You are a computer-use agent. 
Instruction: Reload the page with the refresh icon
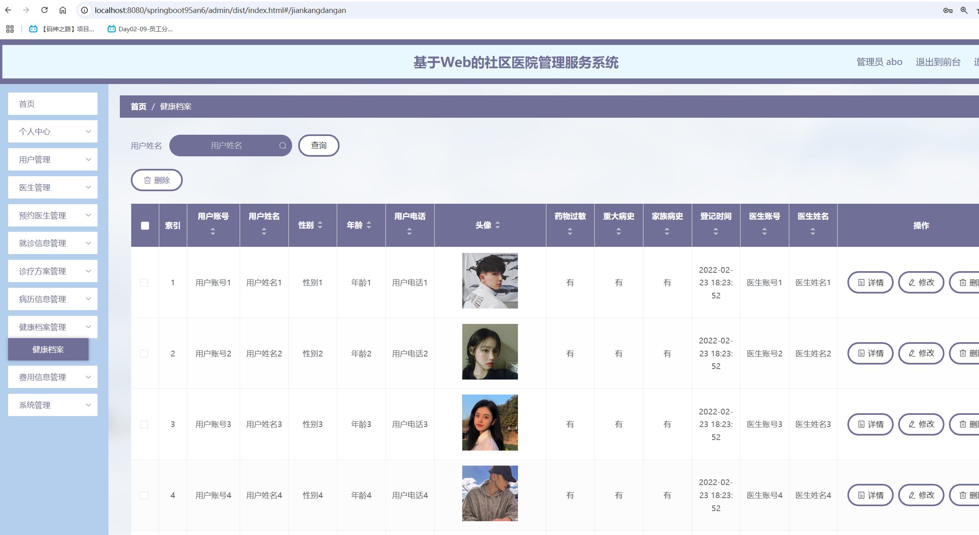45,10
